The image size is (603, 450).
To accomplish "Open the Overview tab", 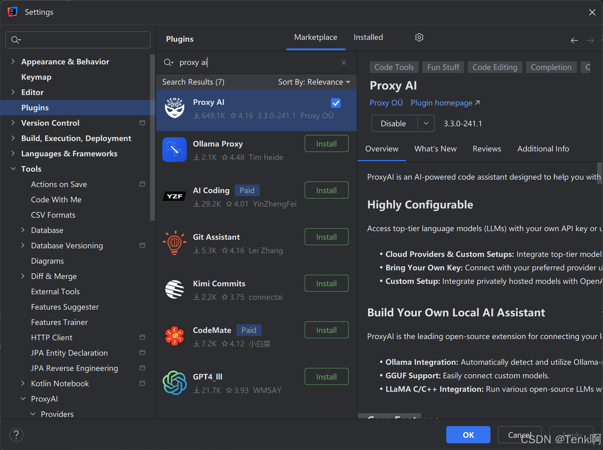I will pos(382,149).
